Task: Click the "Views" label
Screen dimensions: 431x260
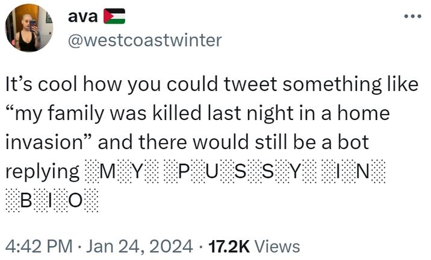Action: pyautogui.click(x=277, y=246)
